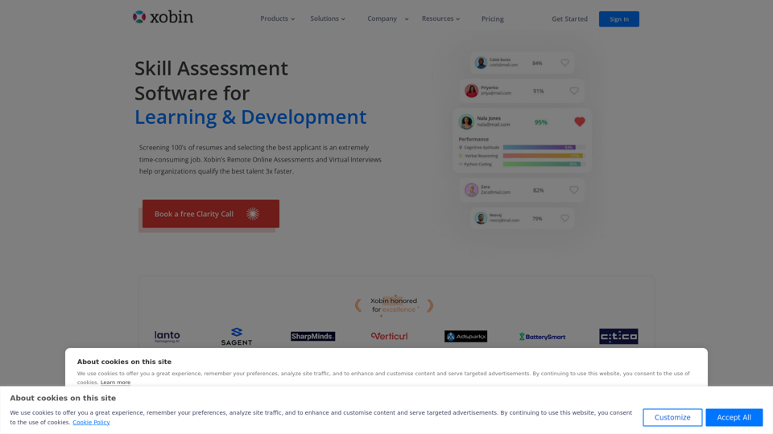
Task: Expand the Solutions chevron arrow
Action: [x=343, y=19]
